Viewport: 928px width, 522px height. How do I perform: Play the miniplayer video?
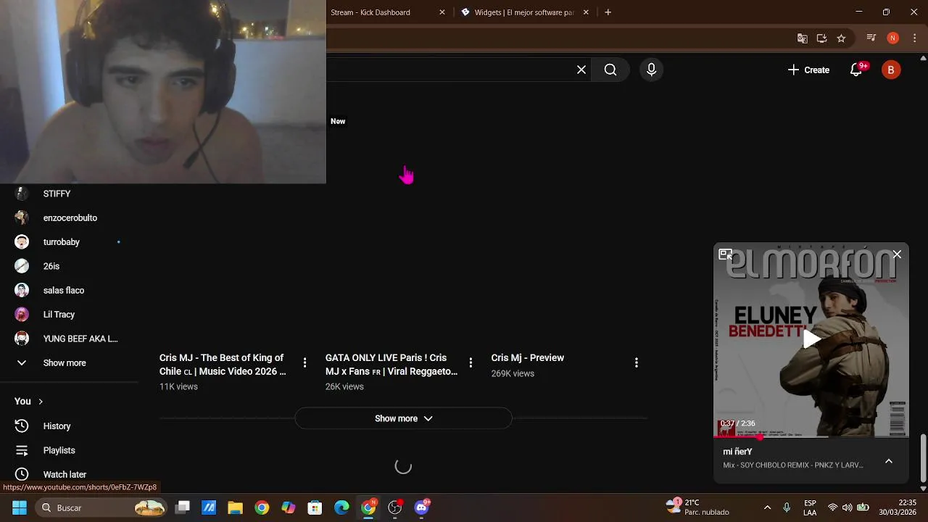[x=811, y=339]
